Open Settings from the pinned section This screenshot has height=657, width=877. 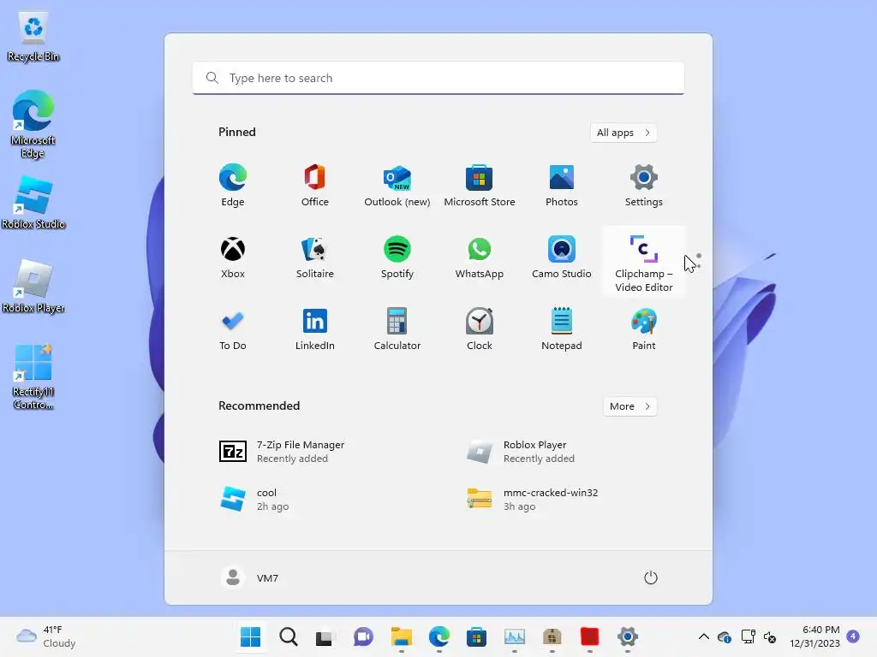click(644, 186)
